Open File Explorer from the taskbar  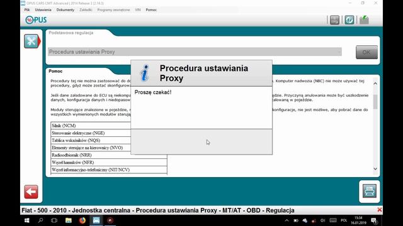click(x=69, y=220)
